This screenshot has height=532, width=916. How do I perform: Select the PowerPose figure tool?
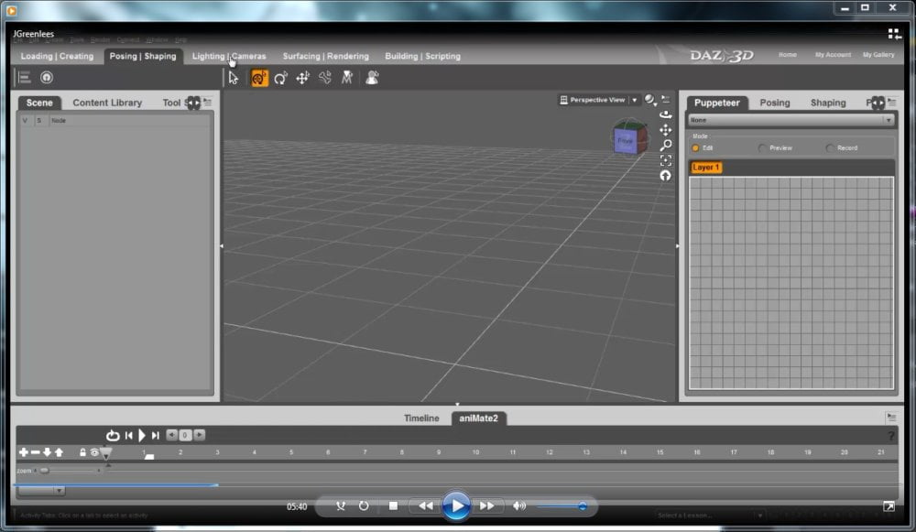click(372, 77)
